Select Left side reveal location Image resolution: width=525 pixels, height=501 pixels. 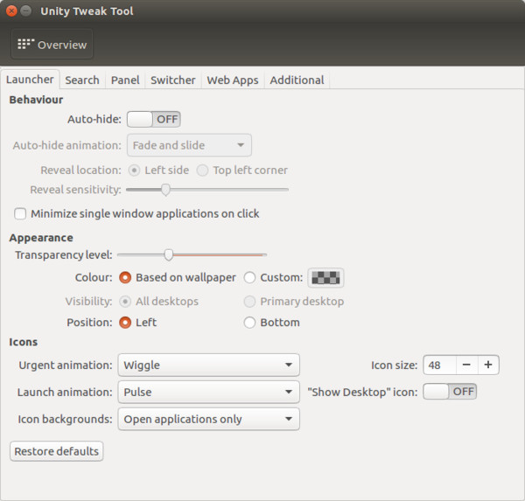click(x=158, y=170)
